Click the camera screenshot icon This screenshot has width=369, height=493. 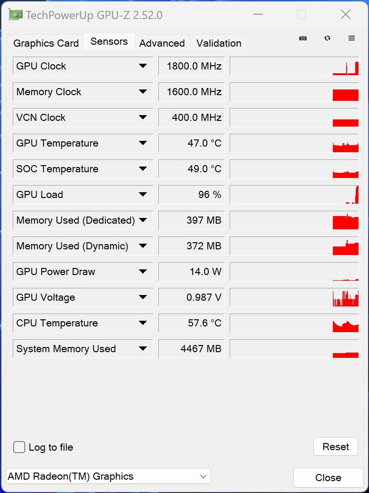(x=303, y=39)
